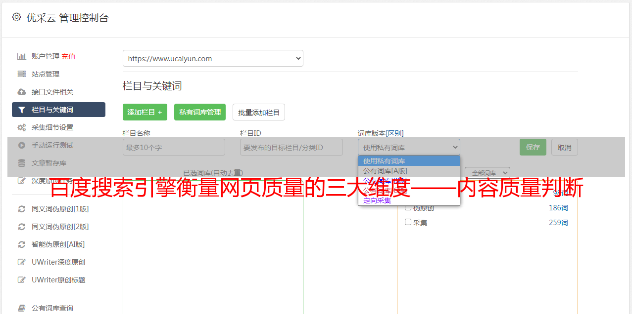Viewport: 632px width, 314px height.
Task: Click the gear icon beside 优采云 管理控制台
Action: click(16, 17)
